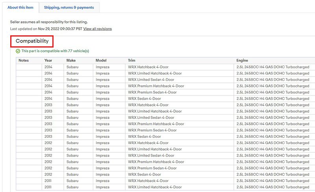Click Subaru in 2013 WRX Premium Hatchback row

tap(72, 124)
